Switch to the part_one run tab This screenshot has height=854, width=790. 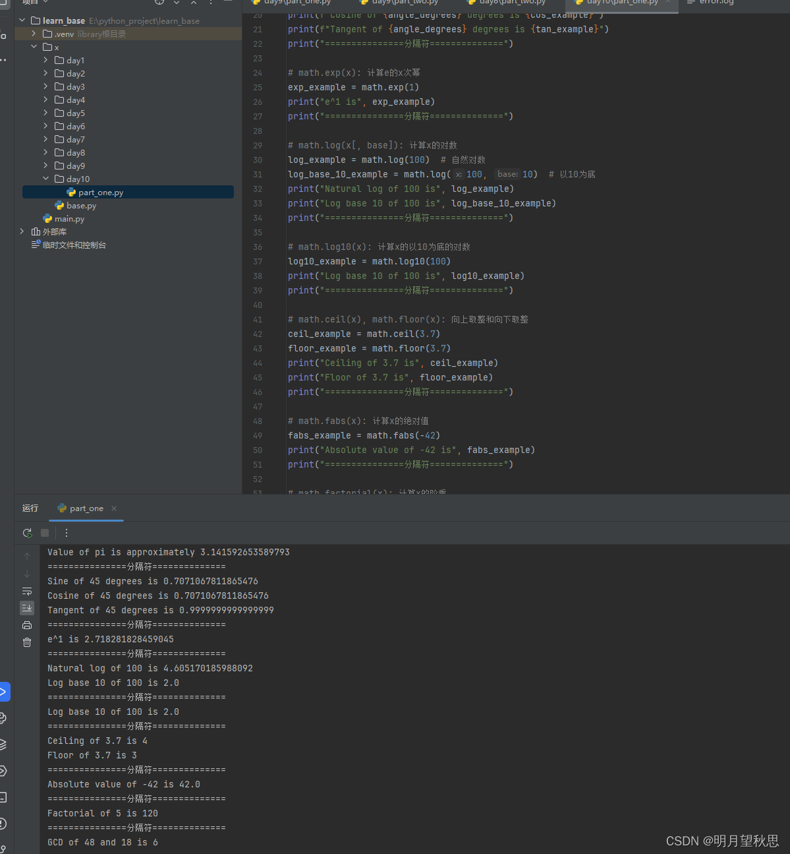pyautogui.click(x=86, y=508)
